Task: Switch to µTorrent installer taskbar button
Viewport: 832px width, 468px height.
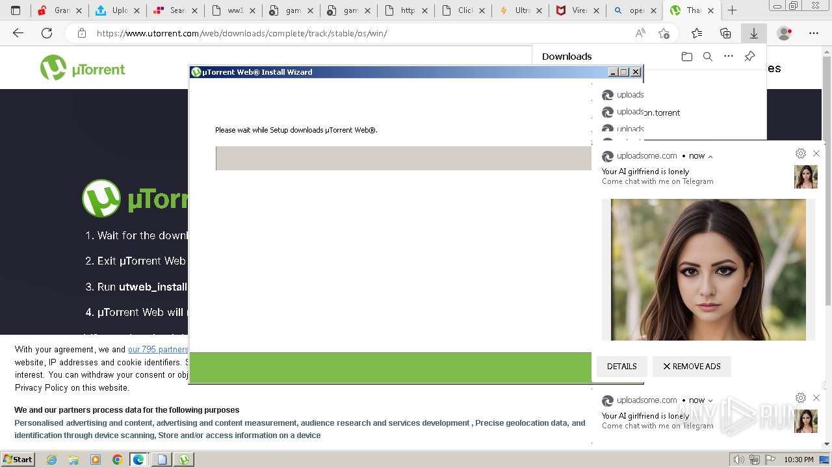Action: tap(185, 460)
